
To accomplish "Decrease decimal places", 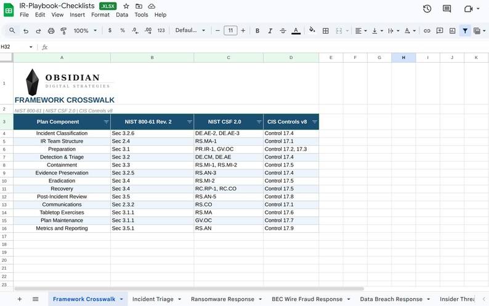I will coord(135,31).
